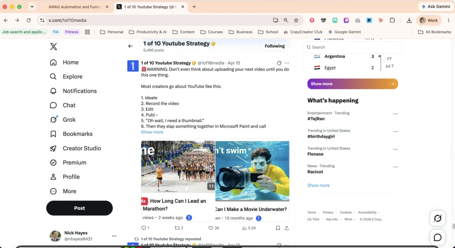Open the Courses bookmark folder
This screenshot has height=248, width=455.
coord(212,32)
